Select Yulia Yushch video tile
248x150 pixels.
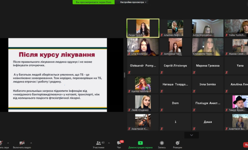[236, 28]
